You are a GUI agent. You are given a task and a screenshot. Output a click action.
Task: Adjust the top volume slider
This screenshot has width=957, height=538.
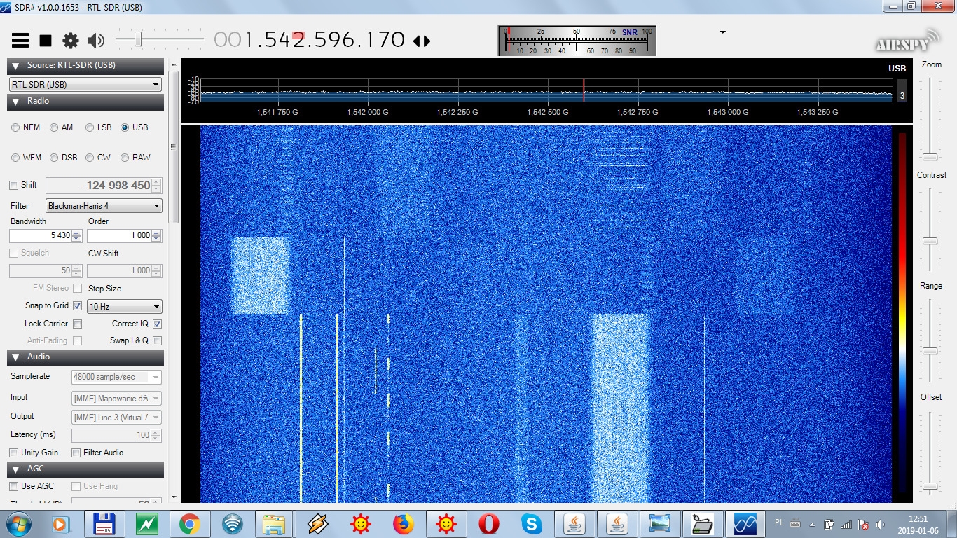click(138, 39)
